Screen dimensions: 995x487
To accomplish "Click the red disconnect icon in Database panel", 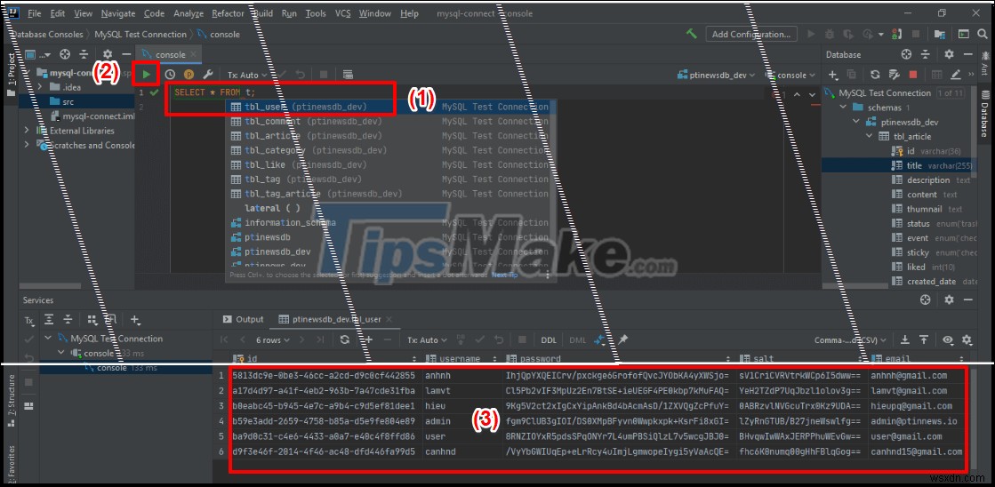I will (913, 75).
